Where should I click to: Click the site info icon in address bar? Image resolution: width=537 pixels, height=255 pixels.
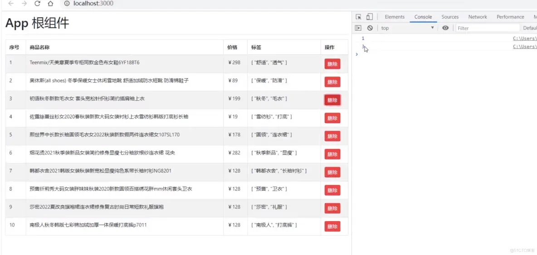[67, 4]
